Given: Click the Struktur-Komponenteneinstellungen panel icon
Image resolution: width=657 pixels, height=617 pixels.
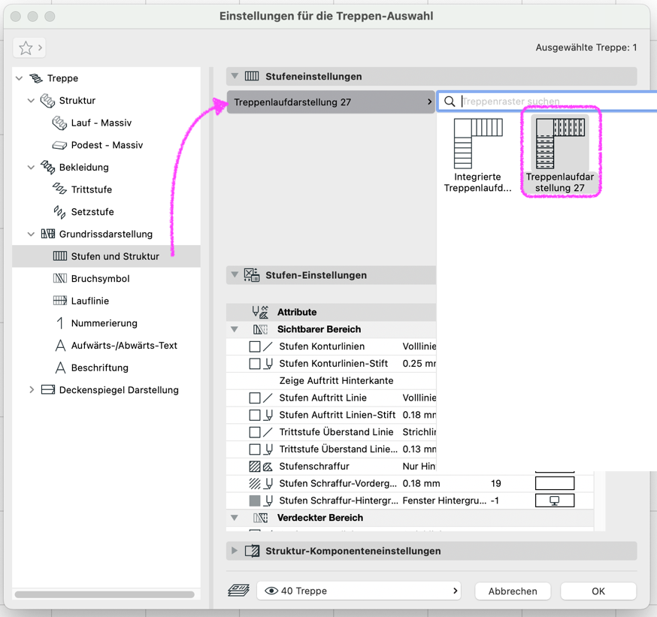Looking at the screenshot, I should pyautogui.click(x=252, y=551).
